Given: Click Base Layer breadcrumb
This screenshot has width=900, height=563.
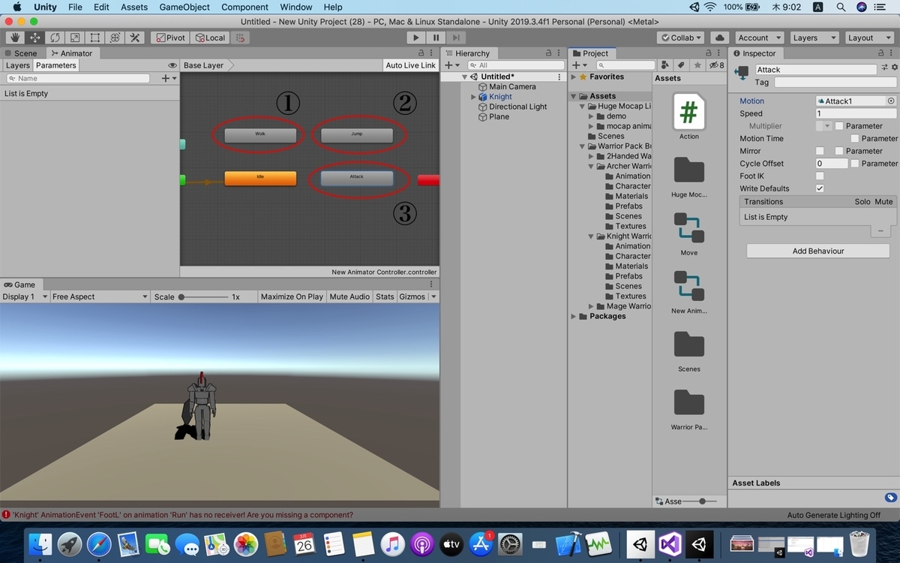Looking at the screenshot, I should (204, 65).
